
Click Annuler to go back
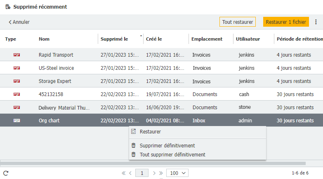tap(19, 22)
